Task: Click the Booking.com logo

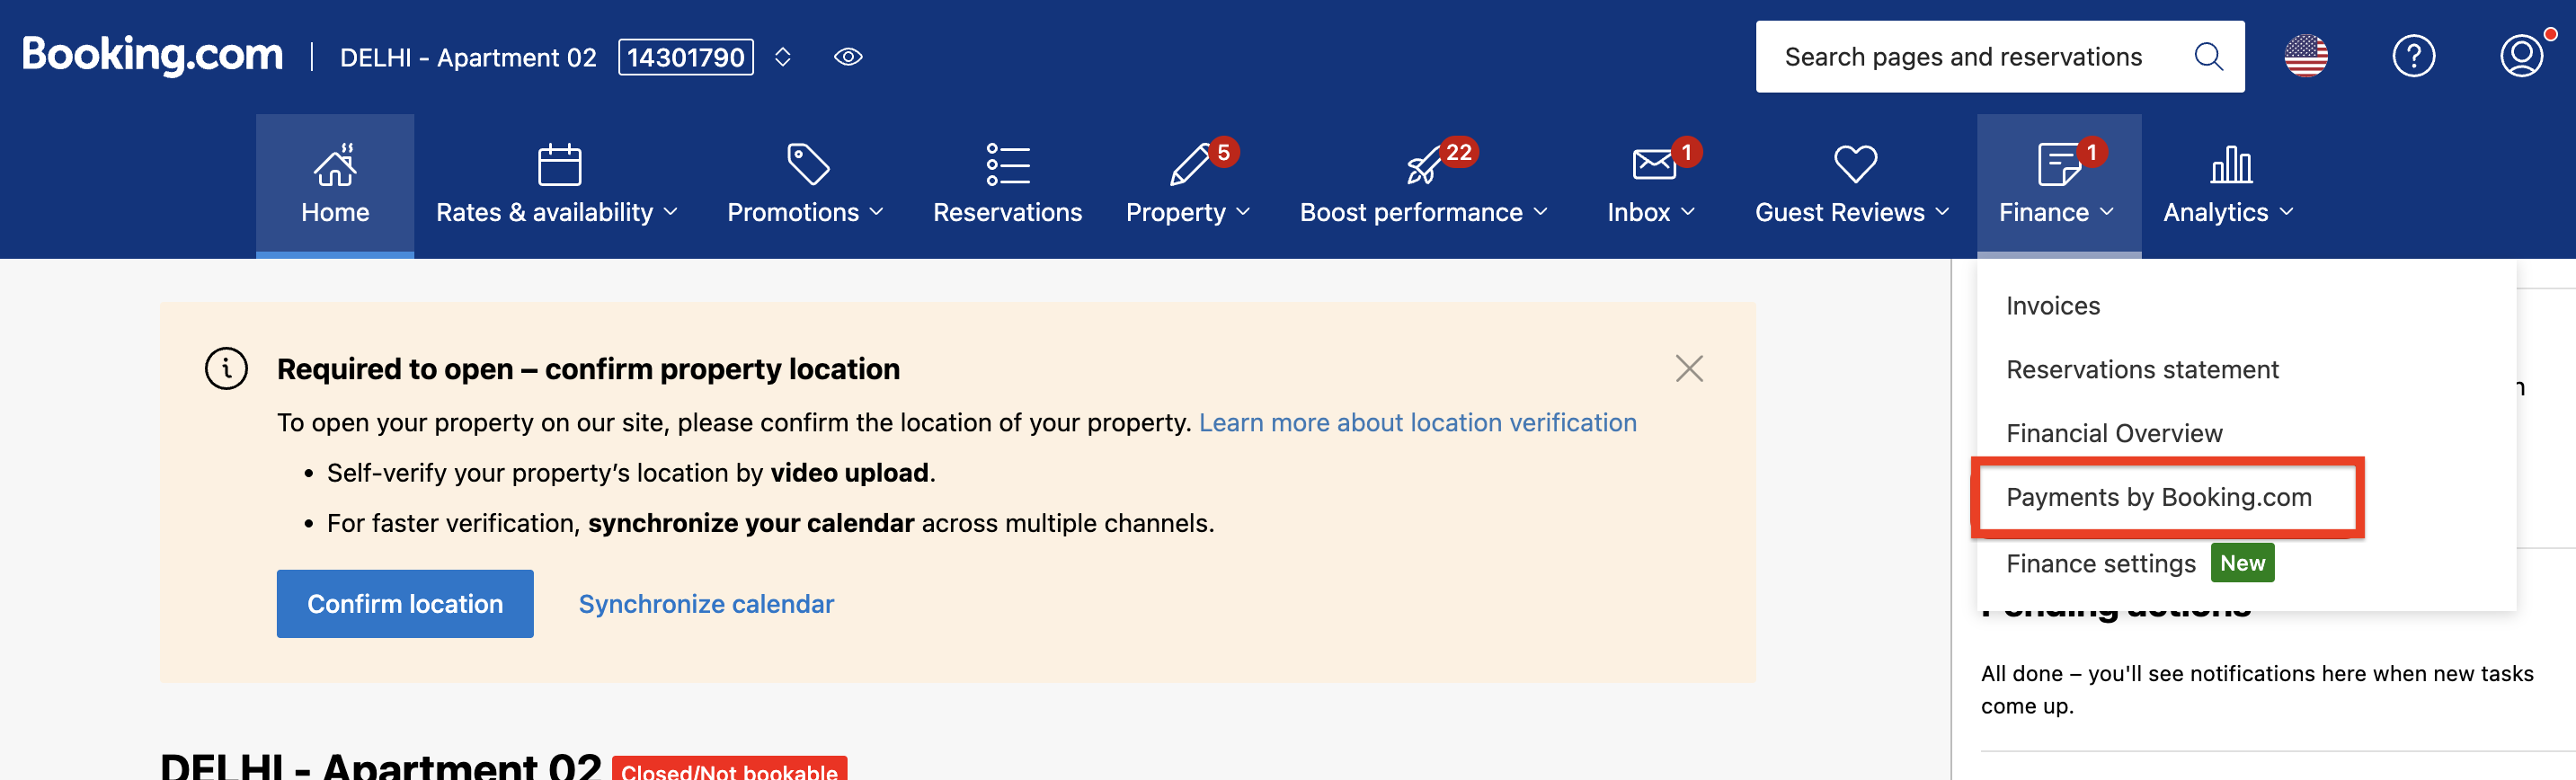Action: point(153,55)
